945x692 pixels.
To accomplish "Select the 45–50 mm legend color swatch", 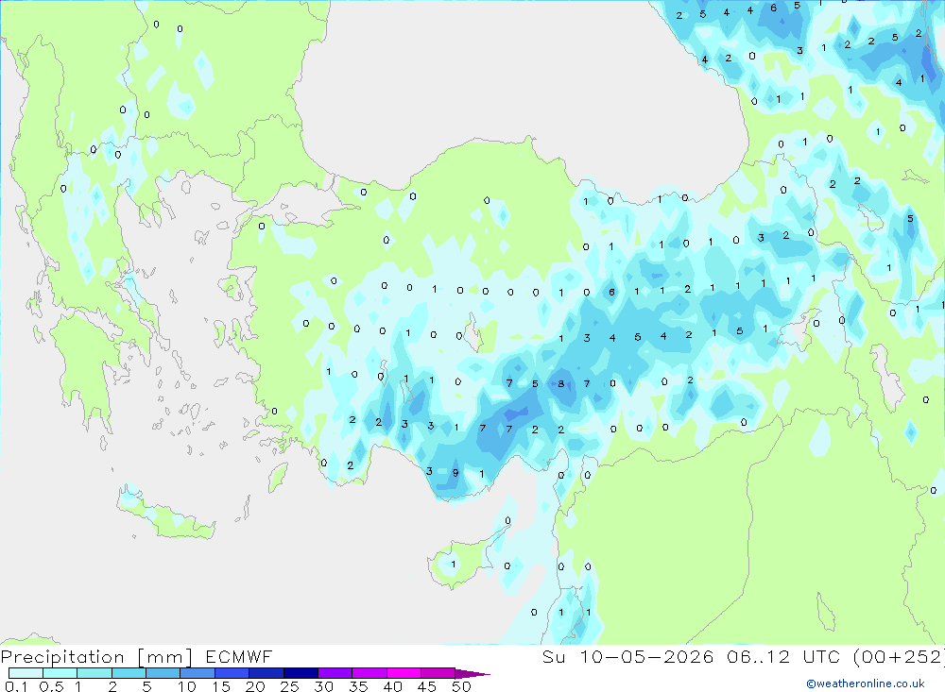I will point(438,673).
